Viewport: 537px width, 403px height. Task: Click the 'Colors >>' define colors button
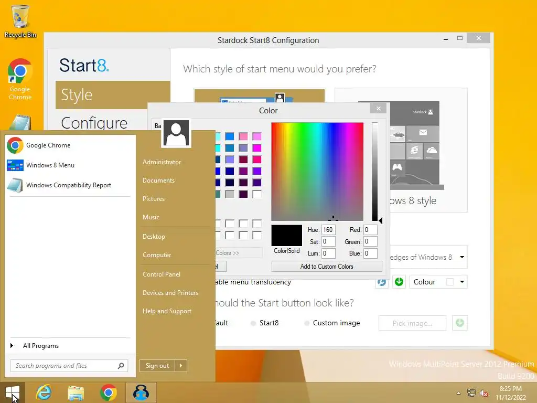[239, 253]
